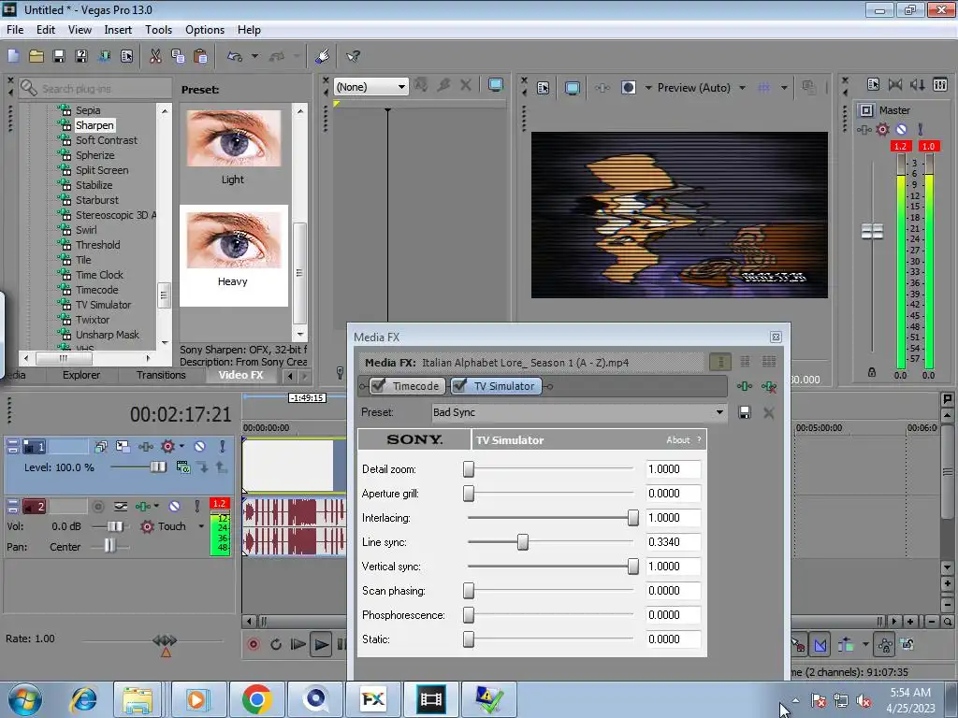The height and width of the screenshot is (718, 958).
Task: Select TV Simulator in plug-in list
Action: [x=103, y=305]
